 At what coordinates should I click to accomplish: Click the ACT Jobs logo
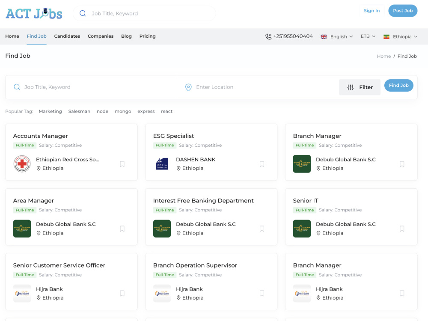pyautogui.click(x=34, y=14)
